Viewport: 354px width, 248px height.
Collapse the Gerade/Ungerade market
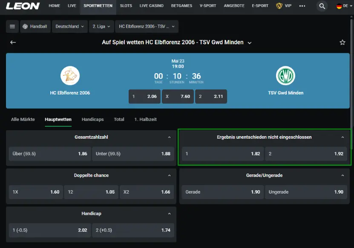click(x=342, y=175)
